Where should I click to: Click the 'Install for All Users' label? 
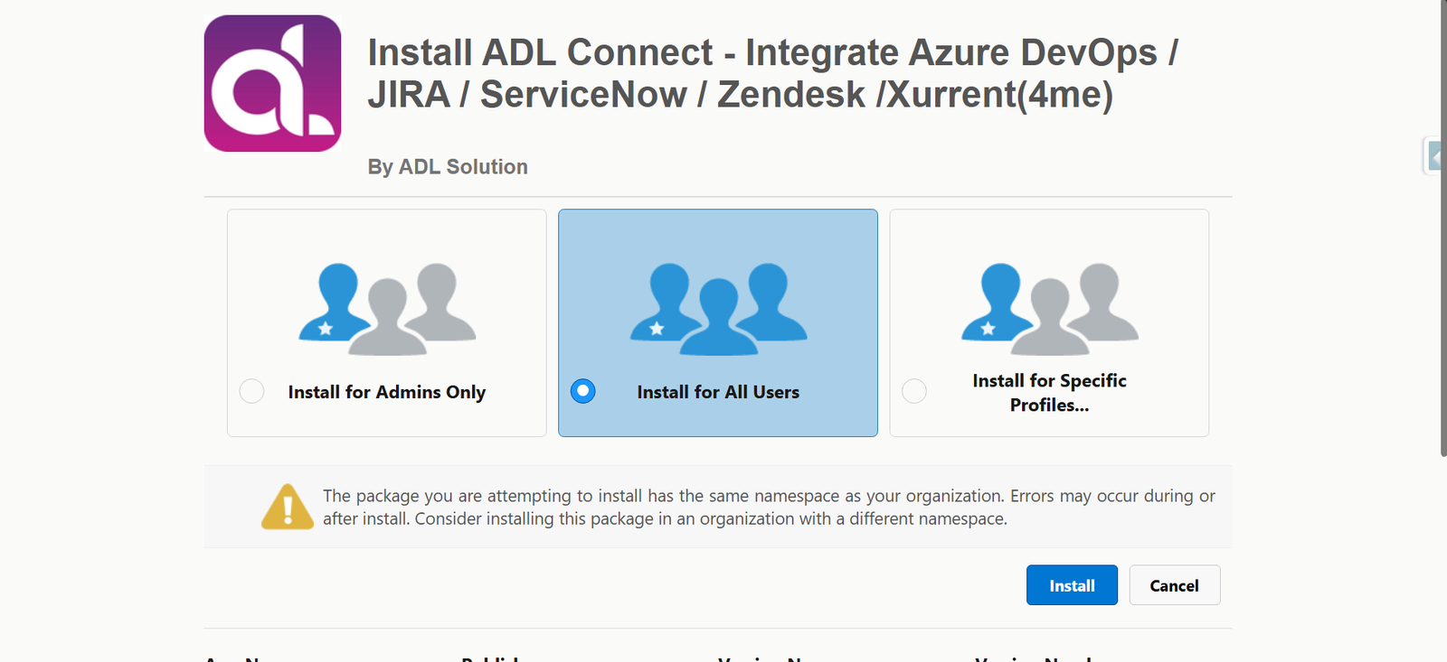(718, 392)
